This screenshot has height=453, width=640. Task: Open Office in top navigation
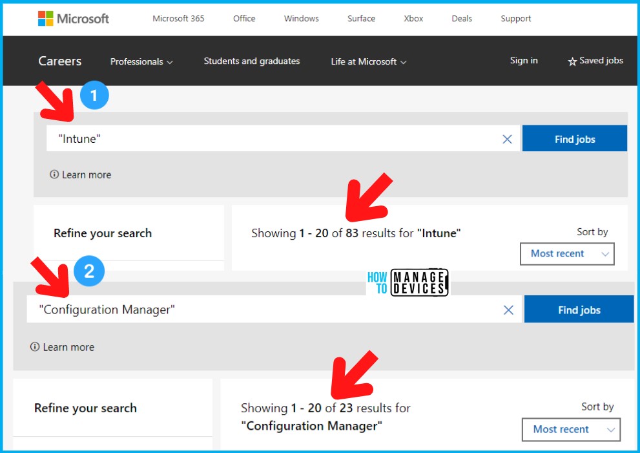click(244, 18)
